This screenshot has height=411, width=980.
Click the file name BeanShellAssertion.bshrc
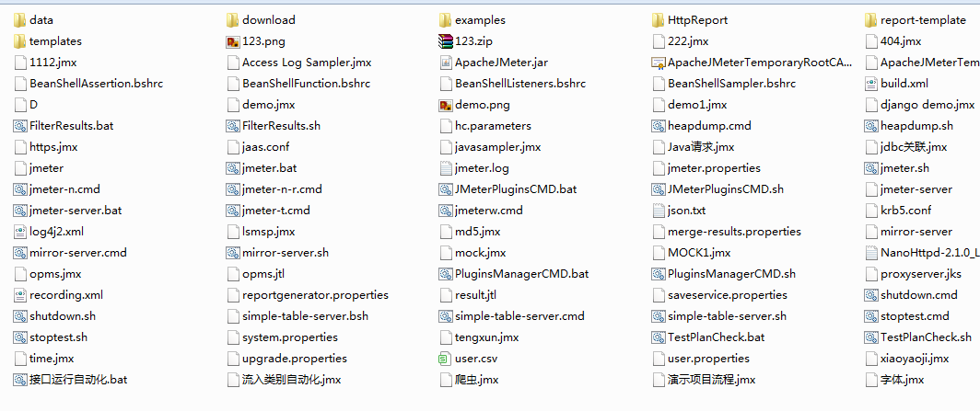click(96, 84)
